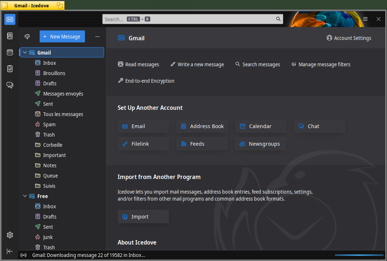Open the Mail space icon

point(10,19)
